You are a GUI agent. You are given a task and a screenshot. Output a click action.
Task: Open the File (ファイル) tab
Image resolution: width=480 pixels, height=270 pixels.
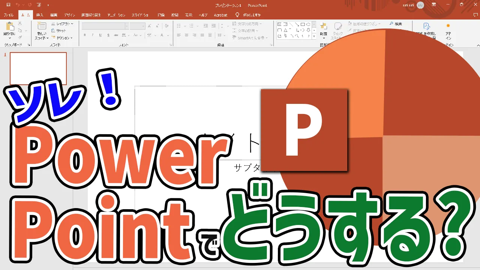point(9,15)
